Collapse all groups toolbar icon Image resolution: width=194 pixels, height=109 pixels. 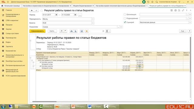pos(65,31)
